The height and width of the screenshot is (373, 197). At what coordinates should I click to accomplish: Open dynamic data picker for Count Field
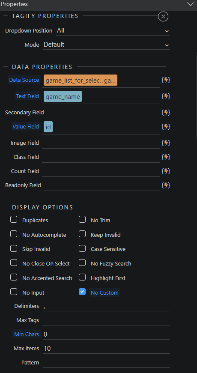click(166, 171)
